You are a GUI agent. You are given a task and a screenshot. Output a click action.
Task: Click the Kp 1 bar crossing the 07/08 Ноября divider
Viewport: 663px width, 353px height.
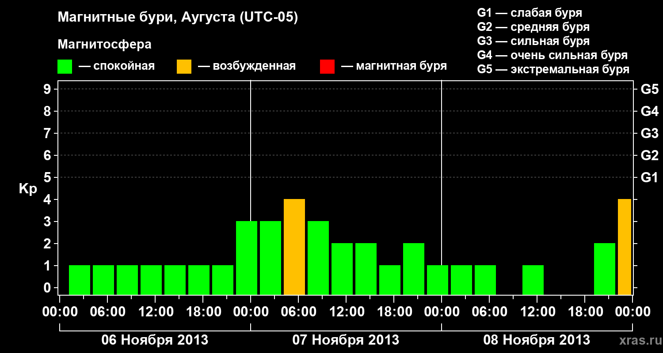pos(438,280)
